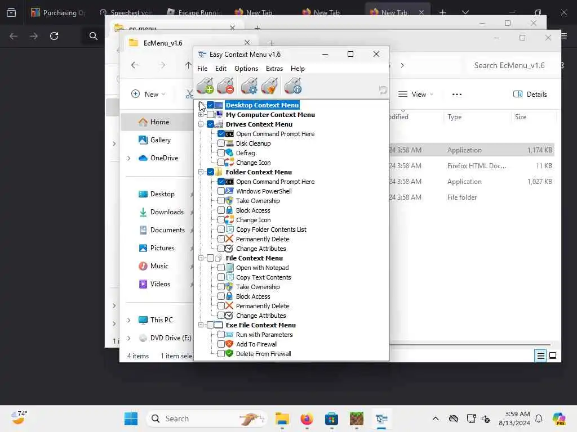577x432 pixels.
Task: Click the Apply Changes mouse icon with green plus
Action: [205, 85]
